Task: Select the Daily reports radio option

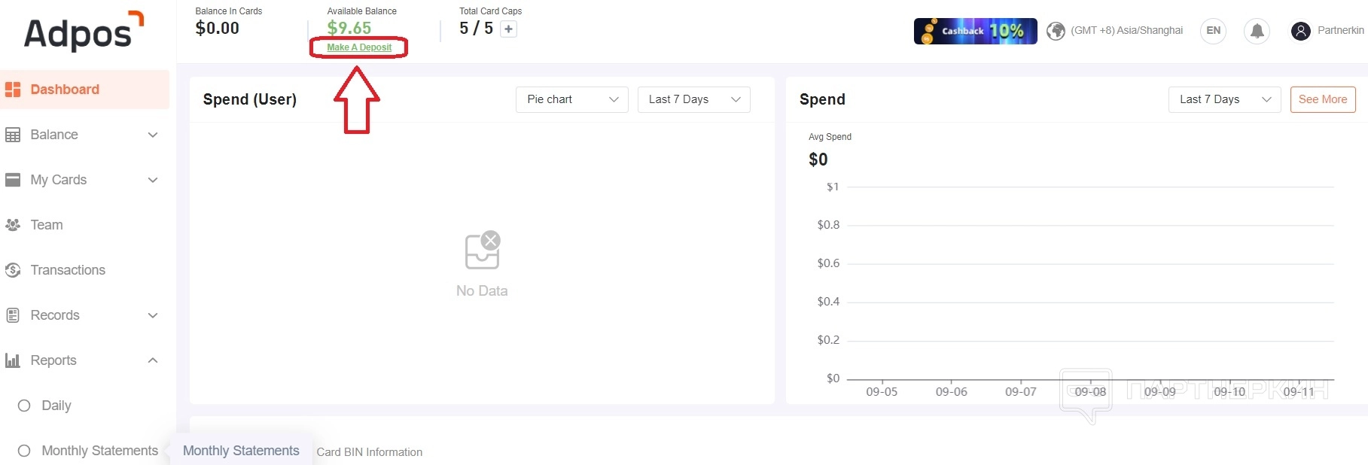Action: click(24, 406)
